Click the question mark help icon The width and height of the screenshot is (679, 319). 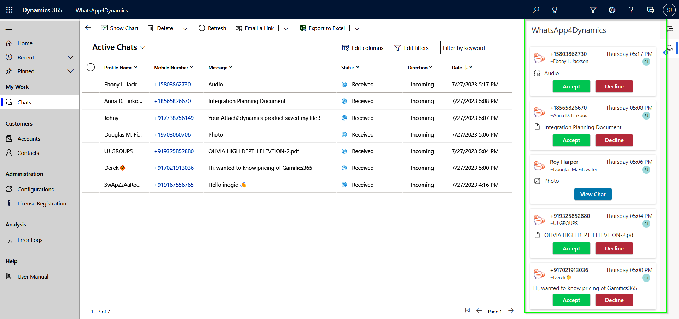click(631, 10)
